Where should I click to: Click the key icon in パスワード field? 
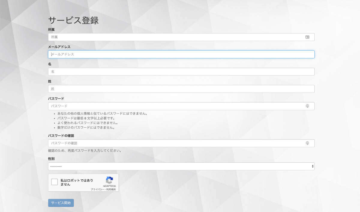tap(307, 106)
